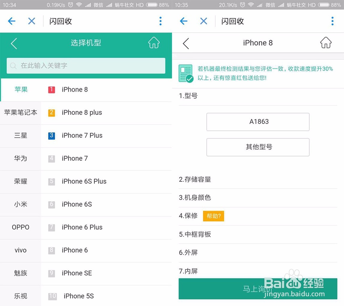Expand 3.机身颜色 section
The image size is (344, 306).
pyautogui.click(x=258, y=198)
